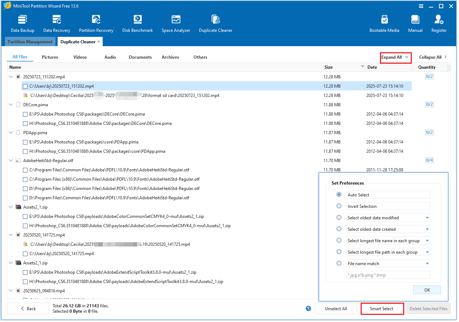Collapse the AdobeHeitiStd-Regular.otf group

click(x=11, y=161)
